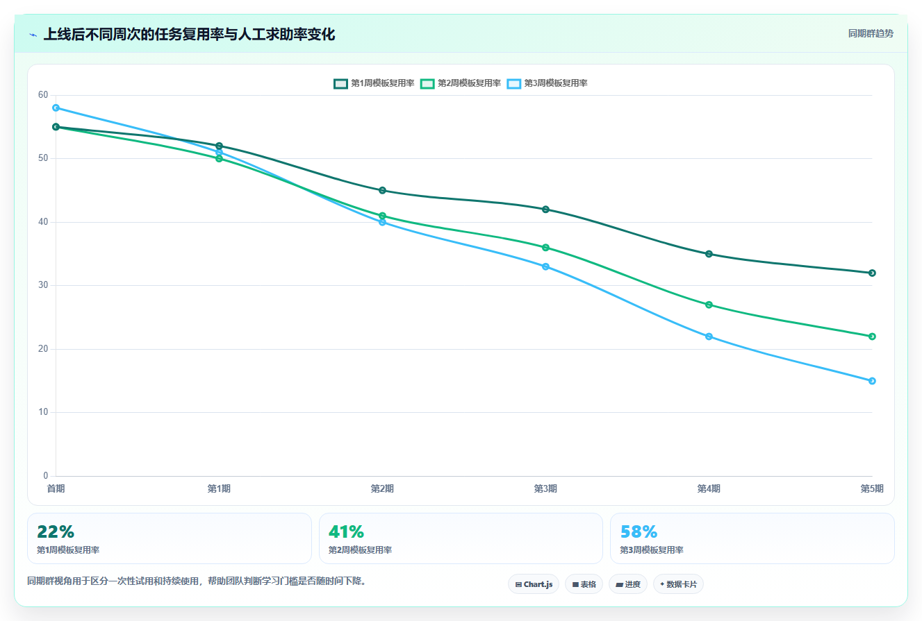
Task: Click the 第3期 x-axis label
Action: (x=545, y=488)
